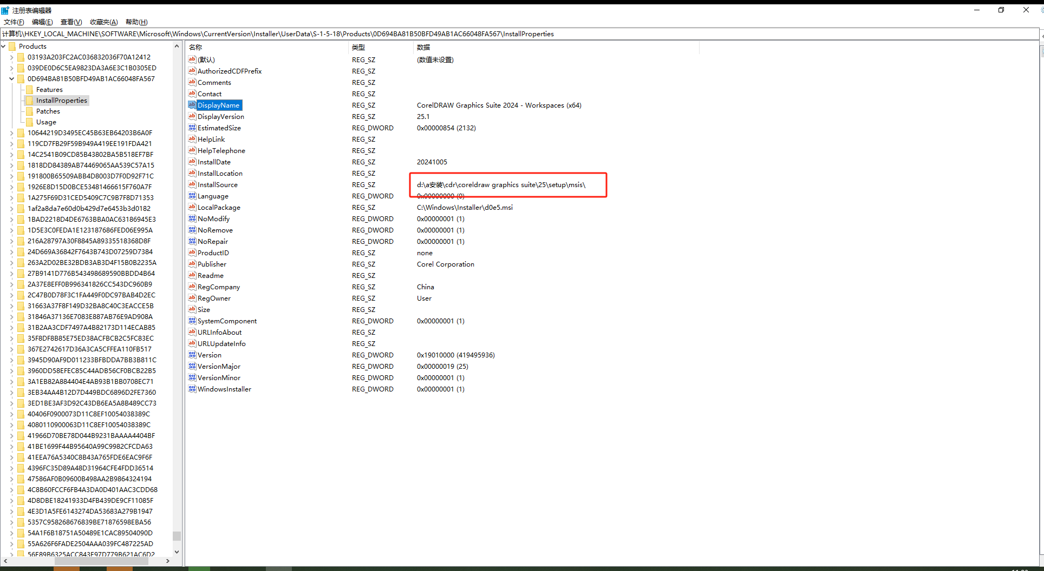Click the tree scroll-down arrow
The width and height of the screenshot is (1044, 571).
(177, 552)
